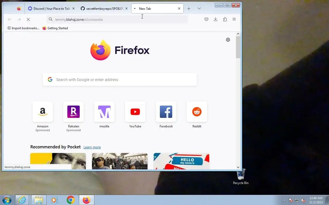This screenshot has width=329, height=205.
Task: Open the Firefox application menu
Action: [234, 19]
